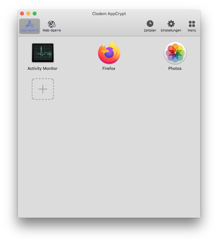Click the "Menü" text label
This screenshot has height=243, width=218.
pyautogui.click(x=192, y=31)
